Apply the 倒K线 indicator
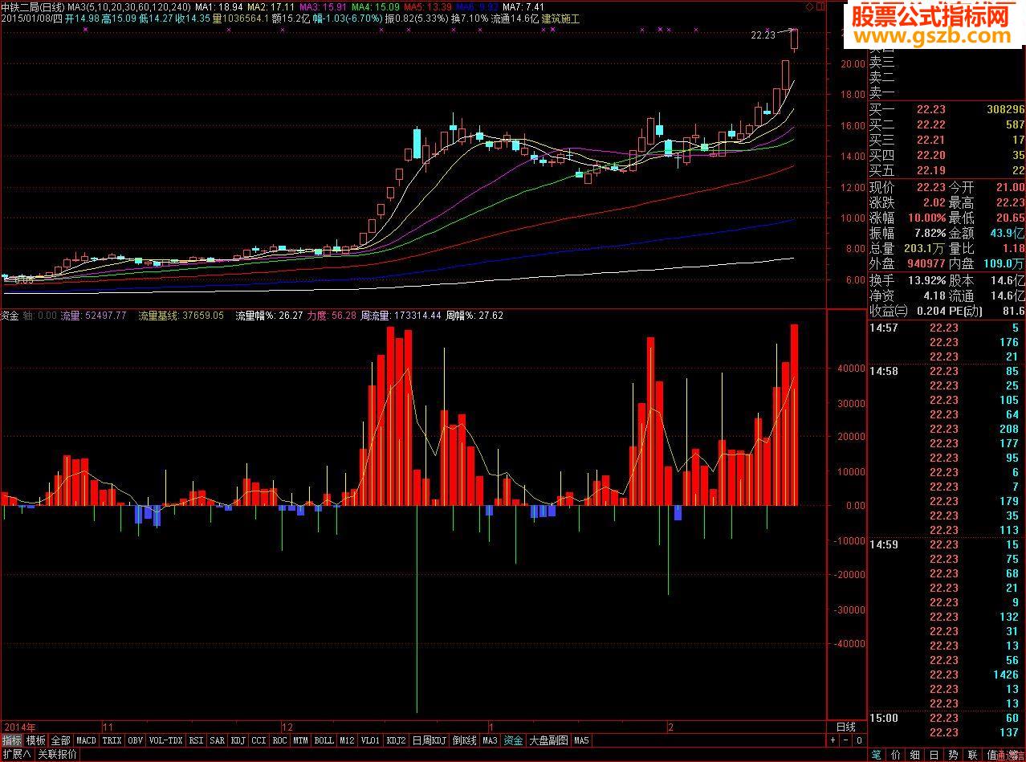This screenshot has width=1026, height=762. pyautogui.click(x=464, y=740)
